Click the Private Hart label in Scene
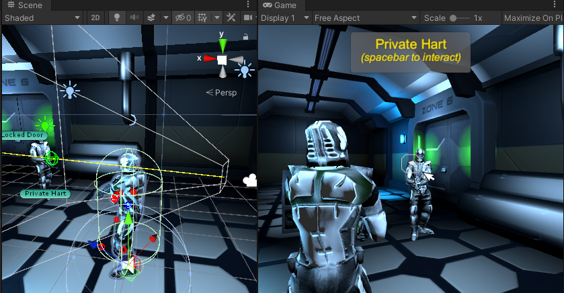The image size is (564, 293). coord(45,194)
